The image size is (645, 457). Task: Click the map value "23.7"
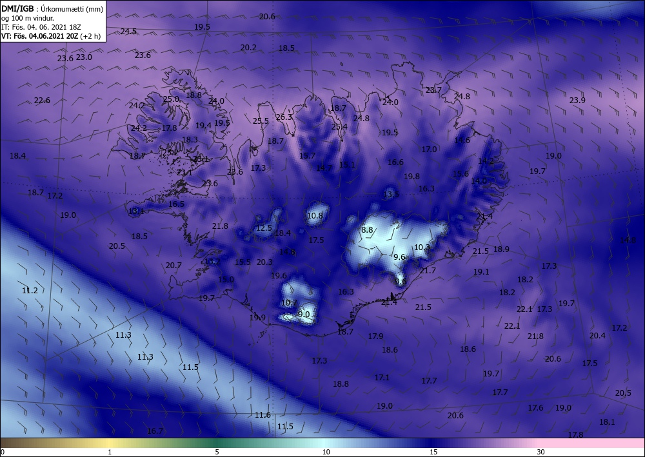coord(433,90)
